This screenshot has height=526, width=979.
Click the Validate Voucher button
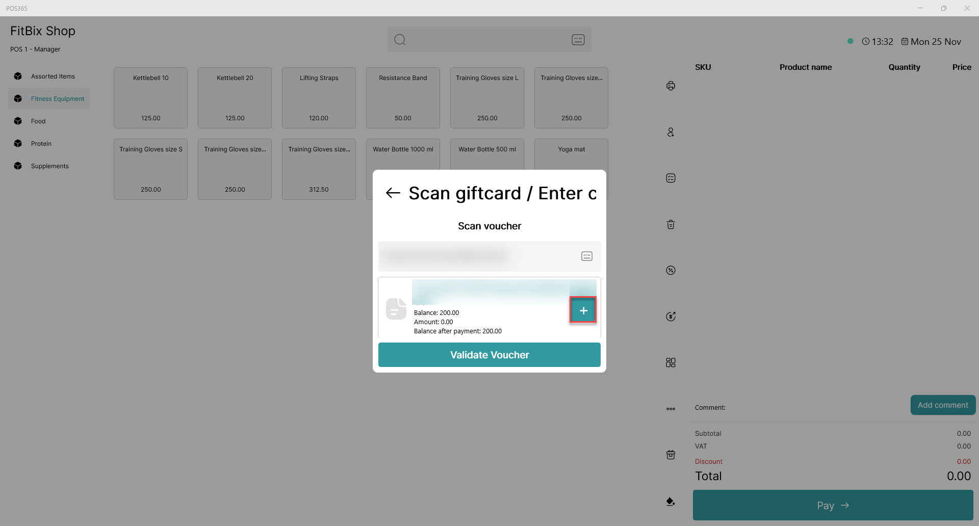point(489,355)
